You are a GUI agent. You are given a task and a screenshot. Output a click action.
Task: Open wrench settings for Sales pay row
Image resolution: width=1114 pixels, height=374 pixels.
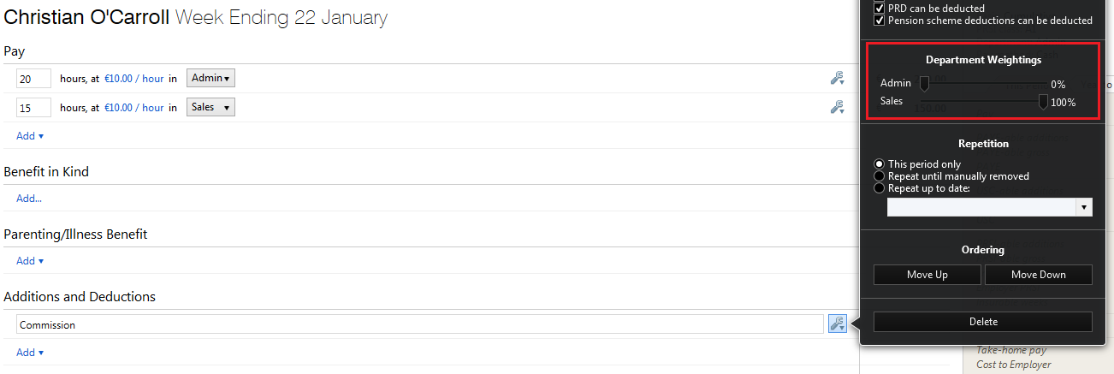[837, 108]
